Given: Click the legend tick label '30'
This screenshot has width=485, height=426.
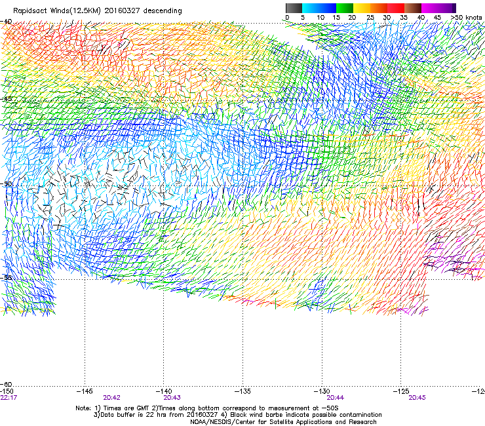Looking at the screenshot, I should coord(387,18).
